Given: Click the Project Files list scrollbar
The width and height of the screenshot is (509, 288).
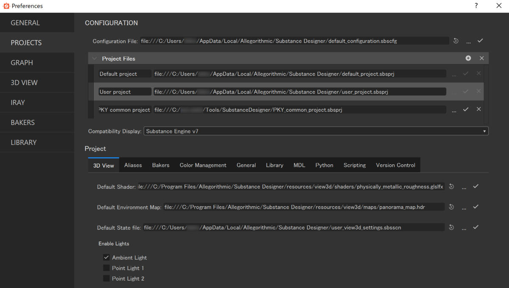Looking at the screenshot, I should [x=487, y=94].
